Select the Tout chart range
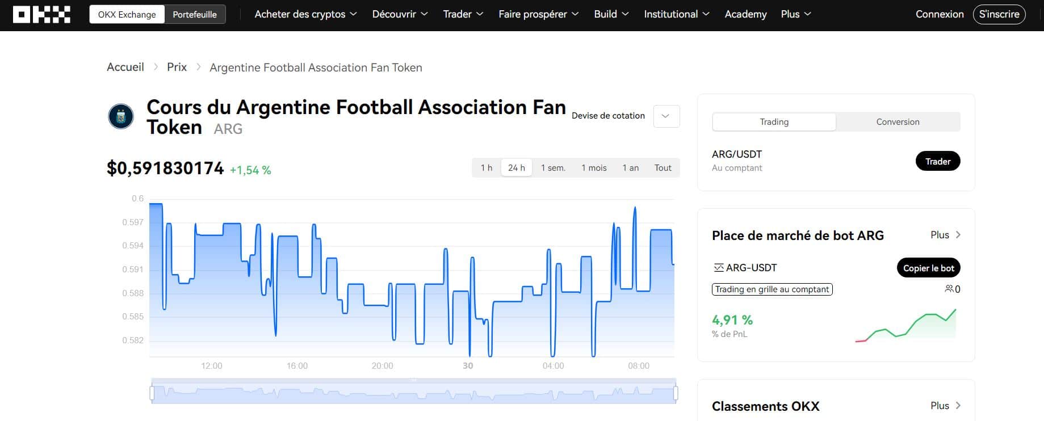Screen dimensions: 1044x421 (663, 168)
